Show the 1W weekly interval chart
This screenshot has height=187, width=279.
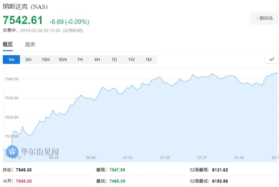point(131,60)
